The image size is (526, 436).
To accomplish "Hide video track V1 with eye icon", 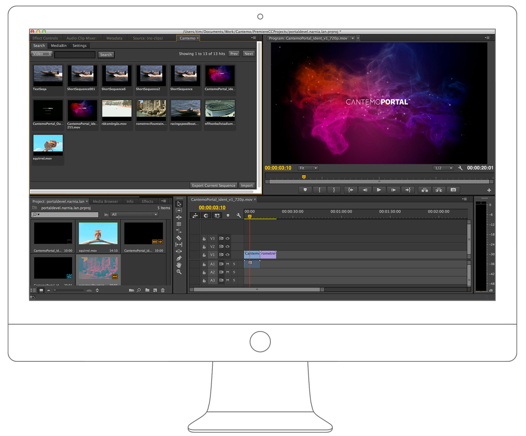I will tap(227, 255).
